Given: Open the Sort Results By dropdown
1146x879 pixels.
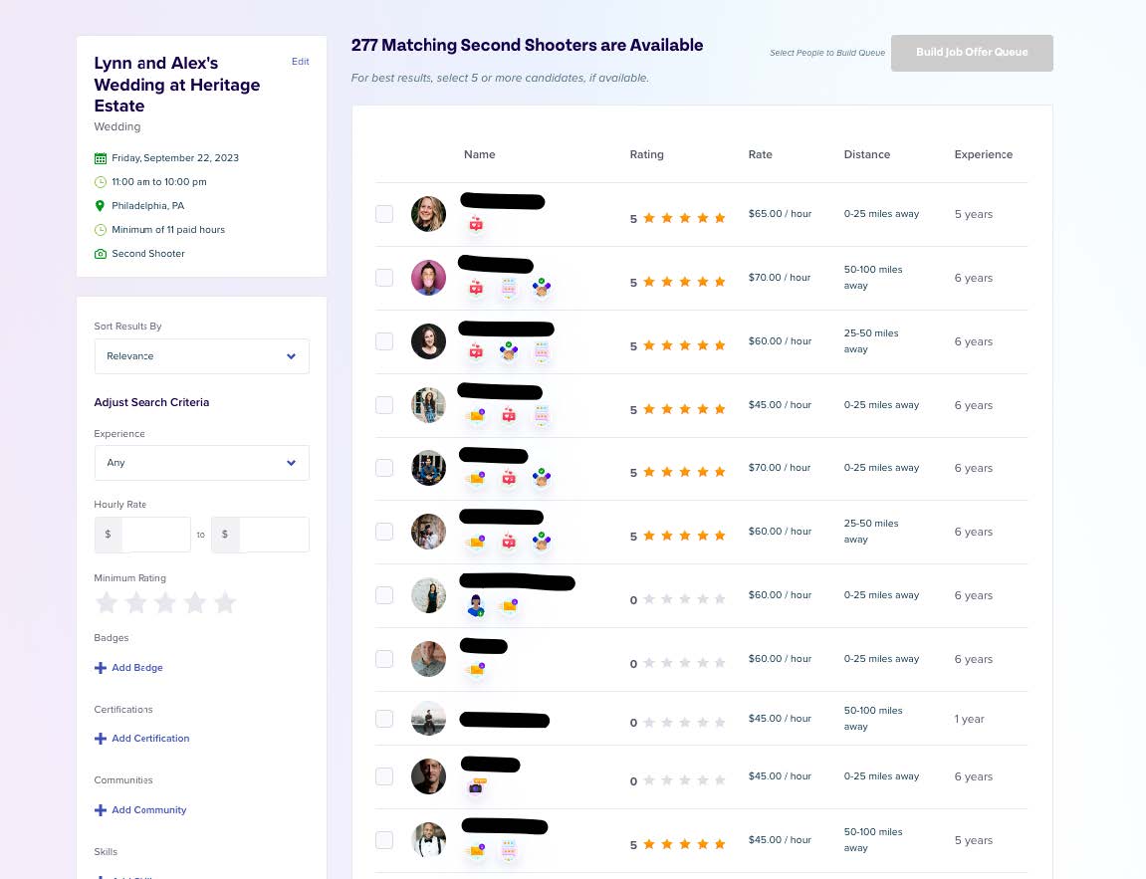Looking at the screenshot, I should click(201, 355).
